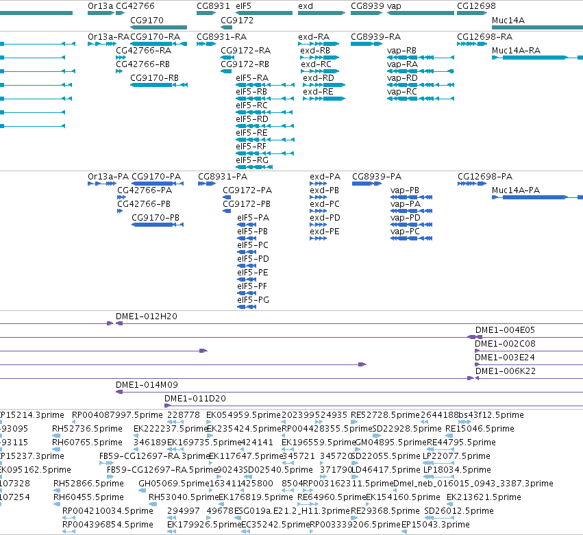Select the RH53040.5prime EST label

[184, 497]
